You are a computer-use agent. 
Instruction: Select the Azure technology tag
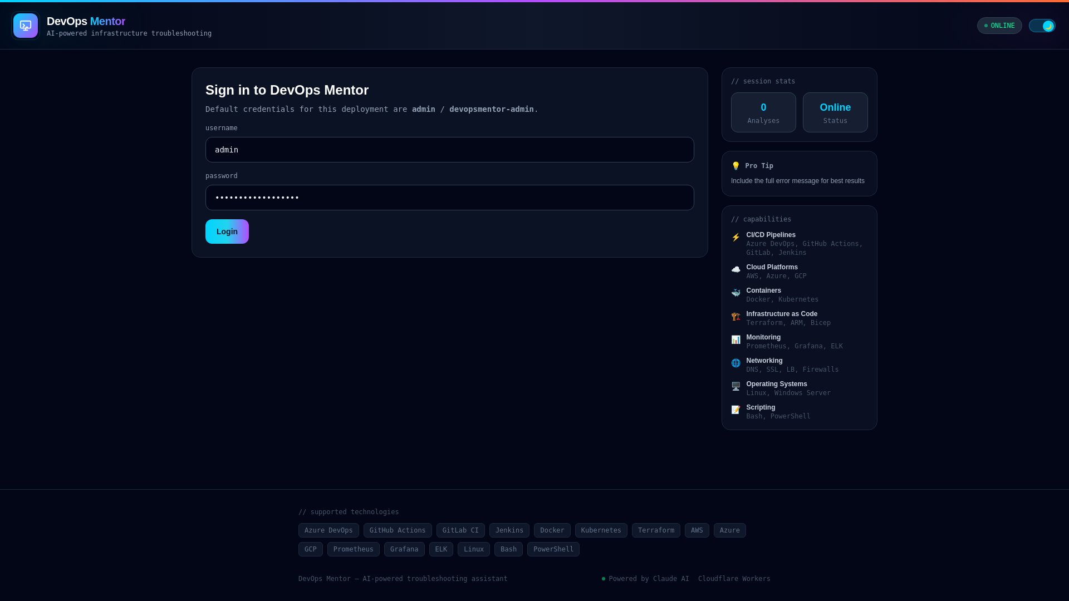coord(730,530)
